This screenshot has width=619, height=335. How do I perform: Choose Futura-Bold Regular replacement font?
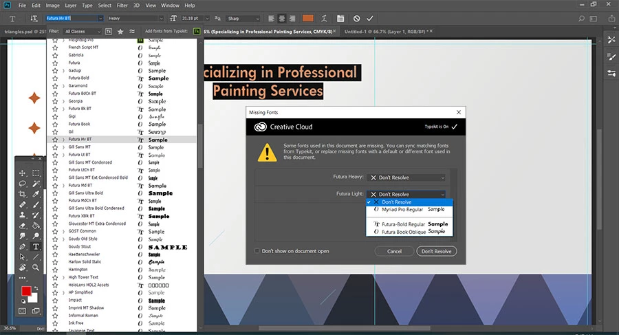(409, 224)
